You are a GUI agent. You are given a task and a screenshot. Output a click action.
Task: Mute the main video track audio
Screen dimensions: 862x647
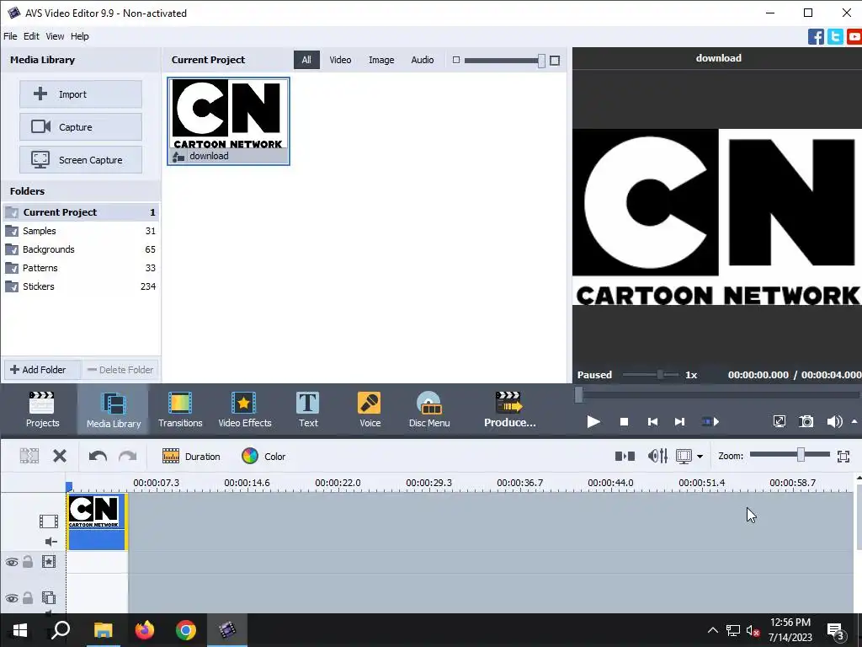coord(51,542)
